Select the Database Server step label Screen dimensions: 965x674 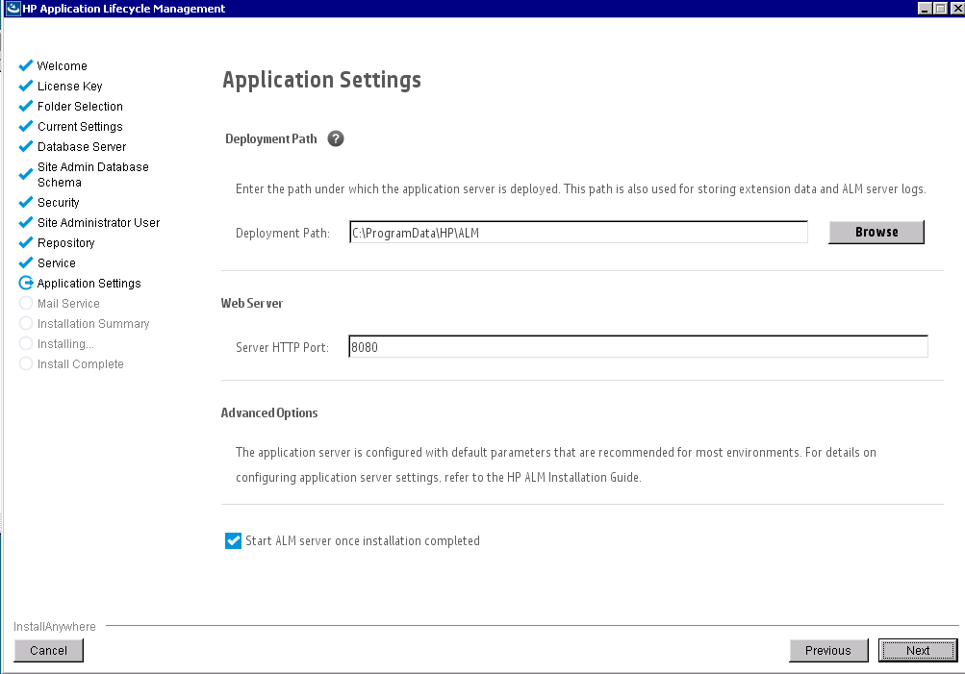82,147
